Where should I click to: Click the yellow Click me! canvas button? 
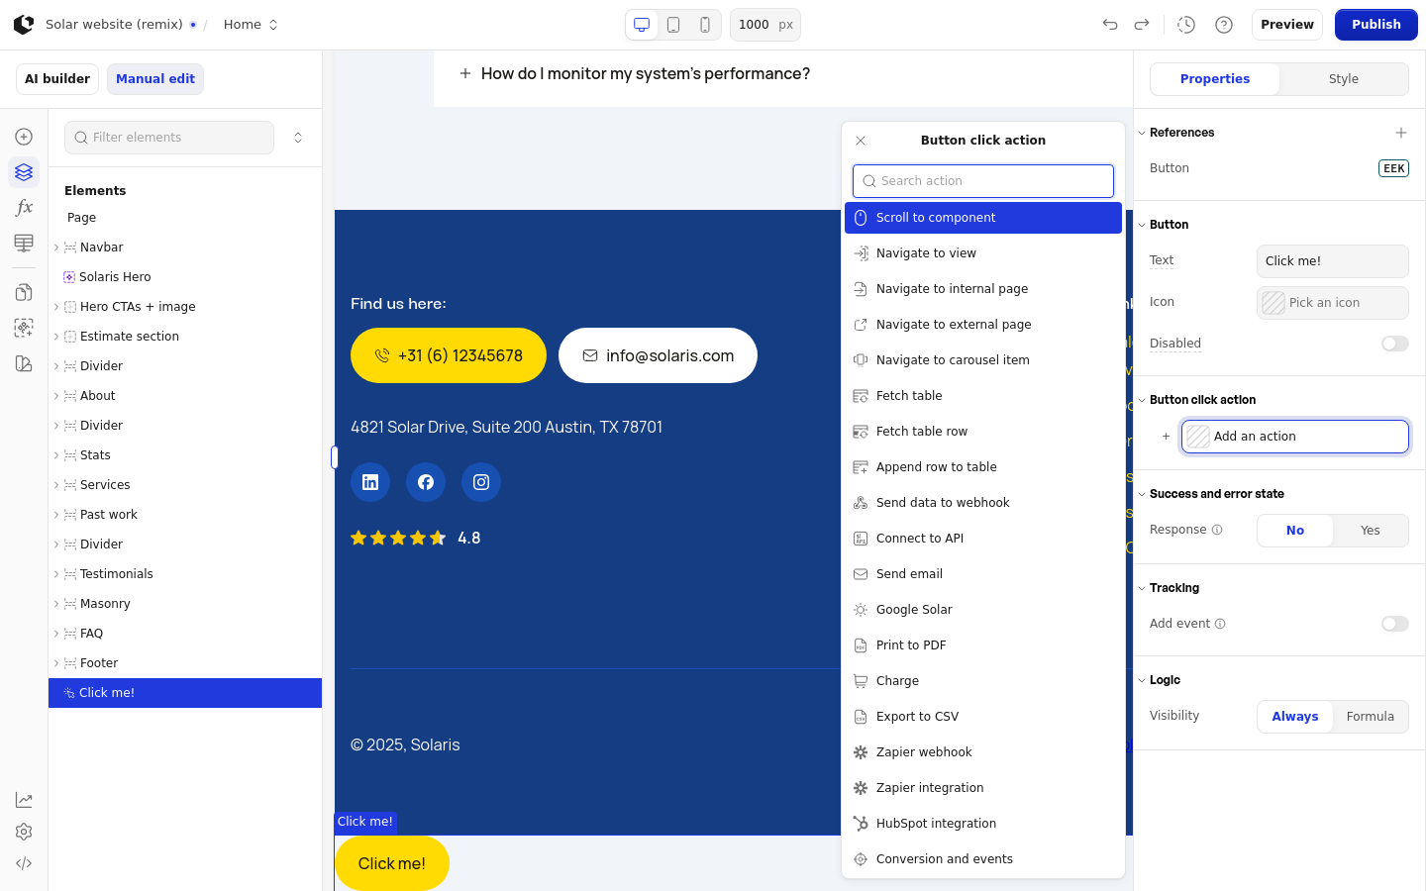click(x=392, y=863)
